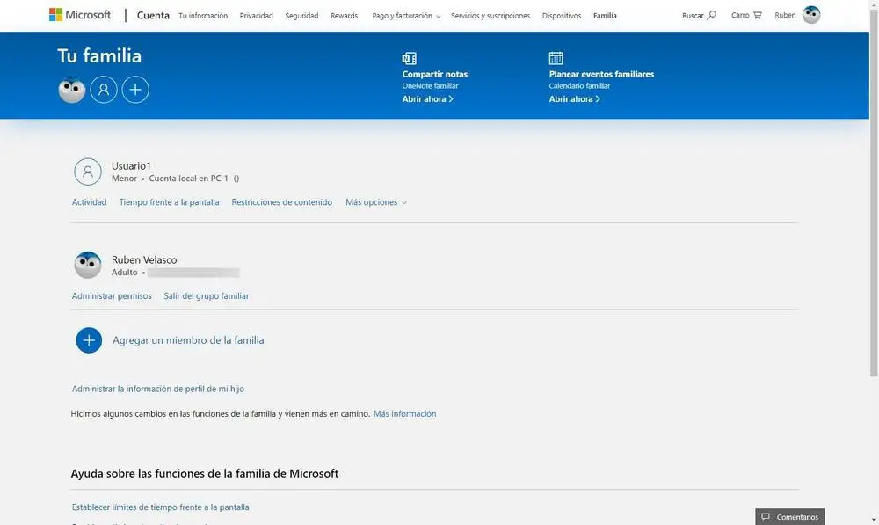Screen dimensions: 879x525
Task: Go to Tu información tab
Action: pos(203,16)
